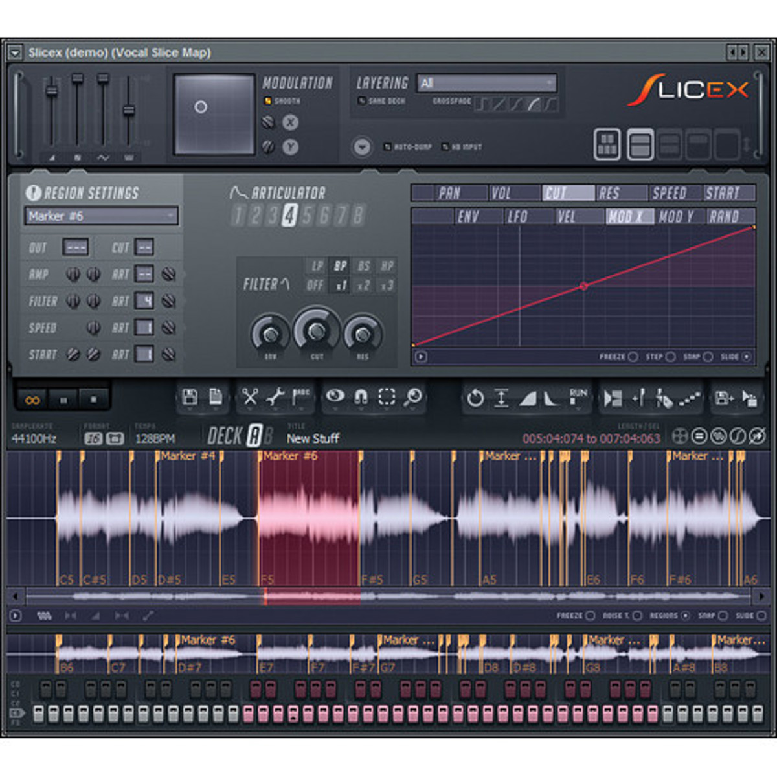777x777 pixels.
Task: Enable the Auto-Dump checkbox
Action: coord(407,147)
